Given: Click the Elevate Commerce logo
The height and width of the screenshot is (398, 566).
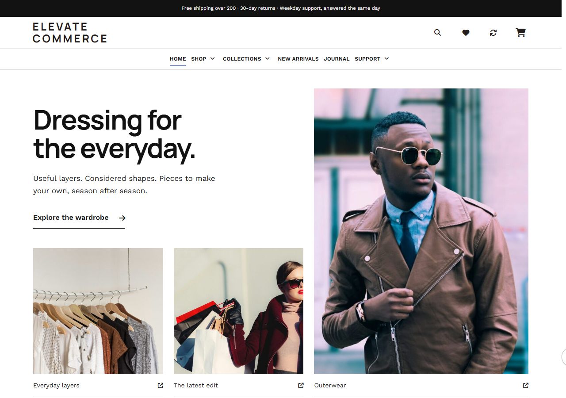Looking at the screenshot, I should tap(70, 33).
